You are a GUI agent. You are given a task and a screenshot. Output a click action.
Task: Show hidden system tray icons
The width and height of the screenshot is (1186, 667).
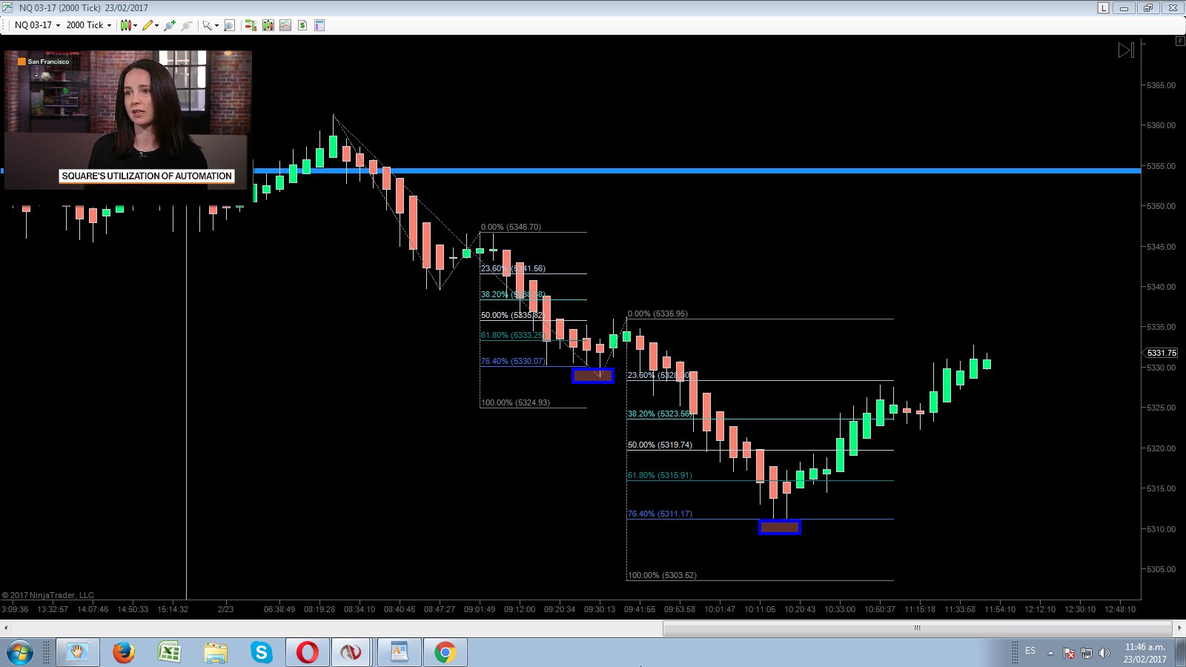tap(1050, 653)
